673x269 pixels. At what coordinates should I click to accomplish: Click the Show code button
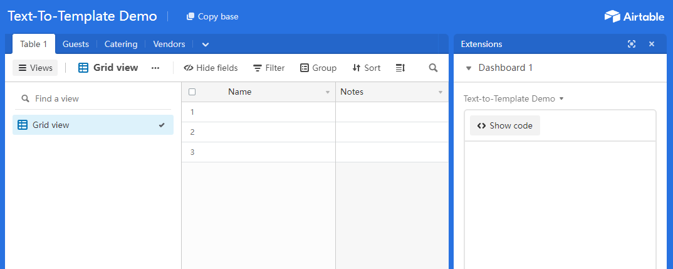click(x=505, y=125)
